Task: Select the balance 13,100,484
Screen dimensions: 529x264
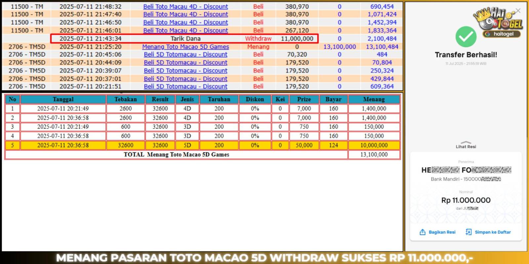Action: tap(382, 47)
